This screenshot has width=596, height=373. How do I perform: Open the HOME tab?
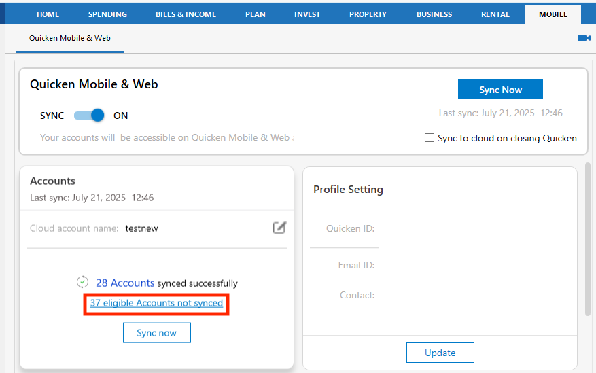click(48, 14)
